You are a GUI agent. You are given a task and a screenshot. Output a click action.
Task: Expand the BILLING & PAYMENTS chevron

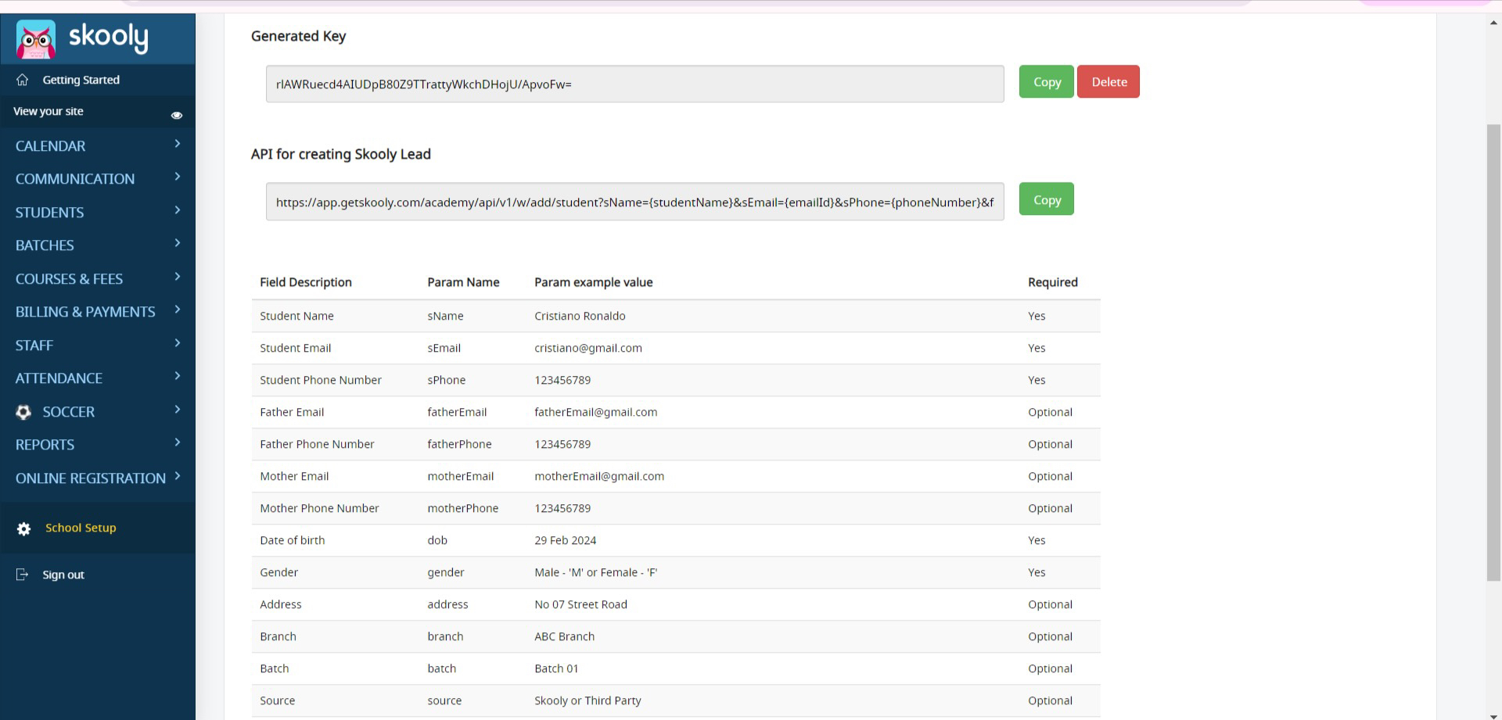click(x=178, y=310)
